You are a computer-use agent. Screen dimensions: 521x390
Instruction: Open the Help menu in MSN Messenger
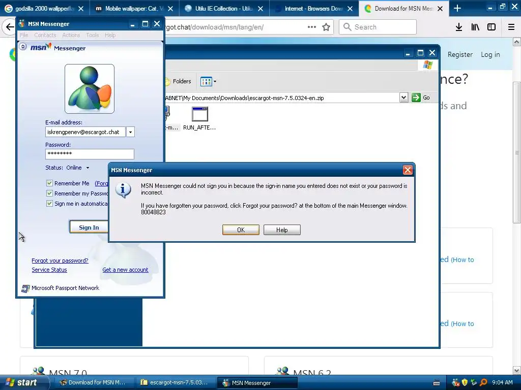point(110,35)
